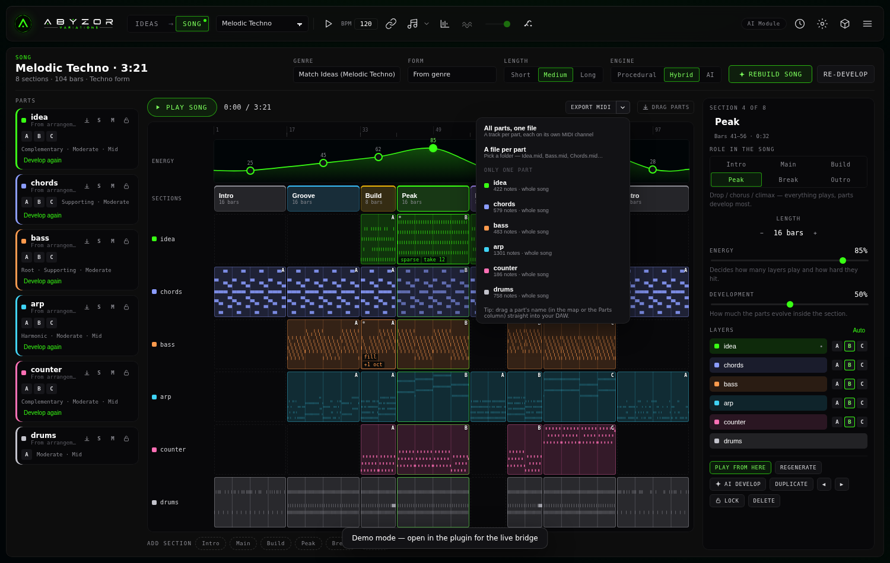Expand the music notes chevron dropdown
890x563 pixels.
click(427, 24)
